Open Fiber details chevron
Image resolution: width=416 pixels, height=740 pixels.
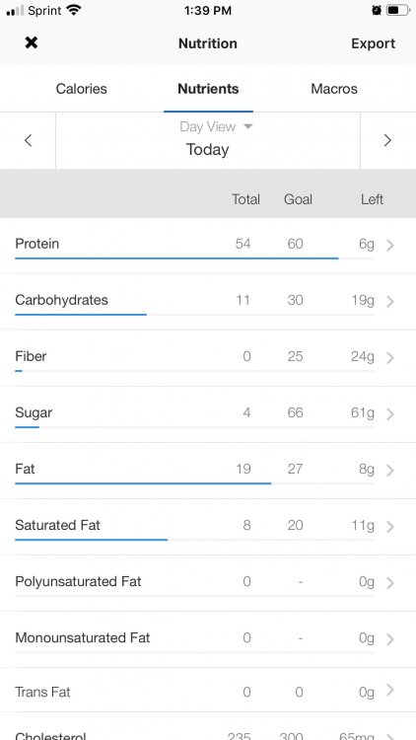point(390,358)
